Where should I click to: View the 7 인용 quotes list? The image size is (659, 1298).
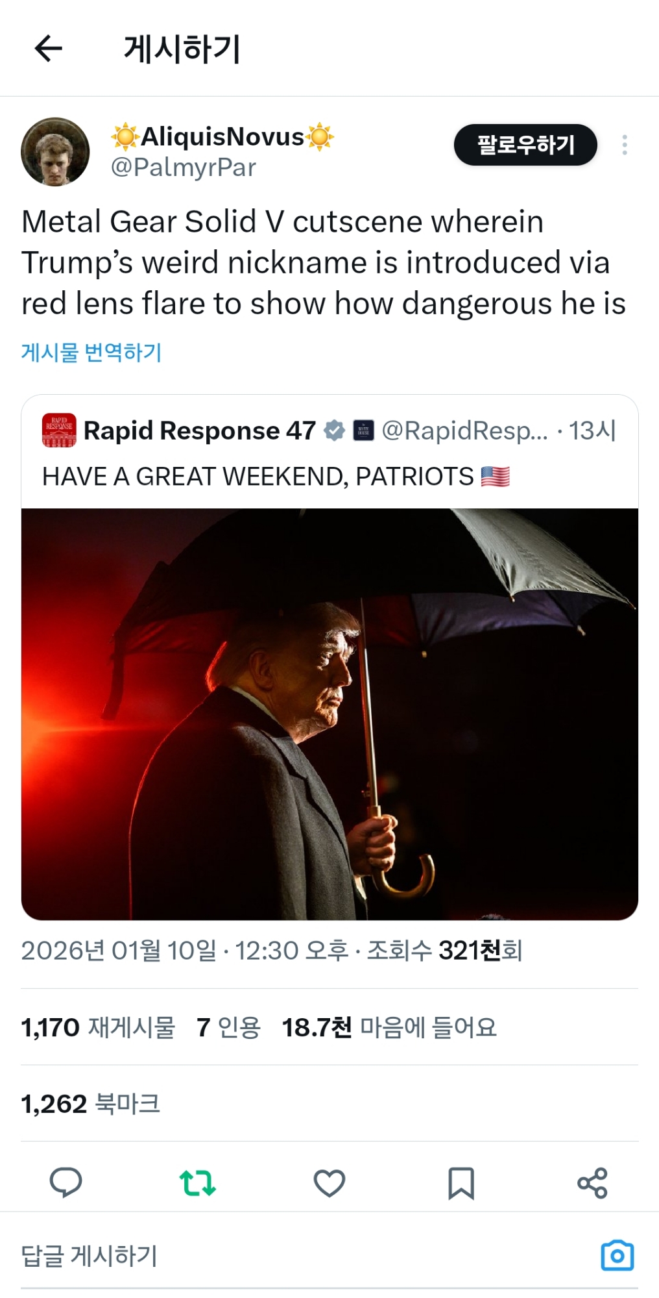click(x=228, y=1027)
